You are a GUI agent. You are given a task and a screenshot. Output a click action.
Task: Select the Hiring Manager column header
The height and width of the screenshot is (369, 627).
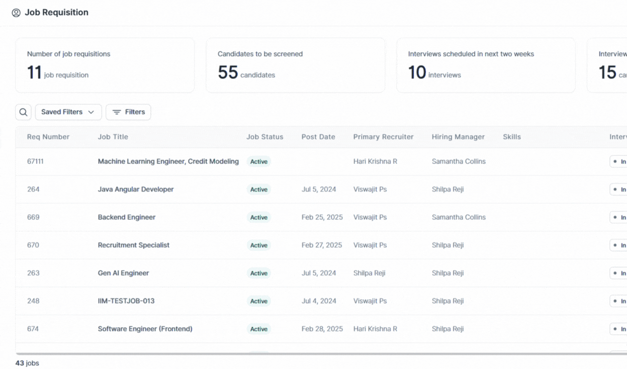click(x=458, y=137)
